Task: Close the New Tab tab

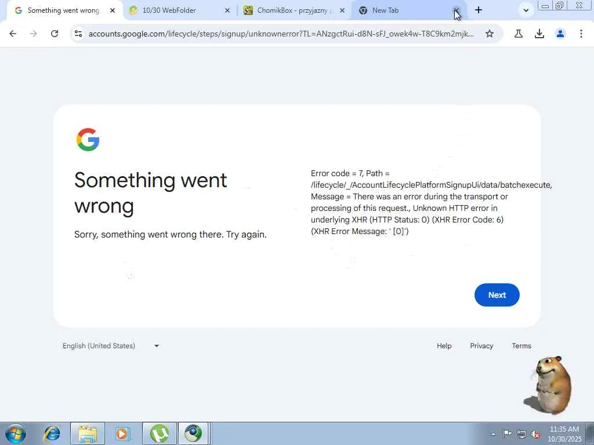Action: pos(457,10)
